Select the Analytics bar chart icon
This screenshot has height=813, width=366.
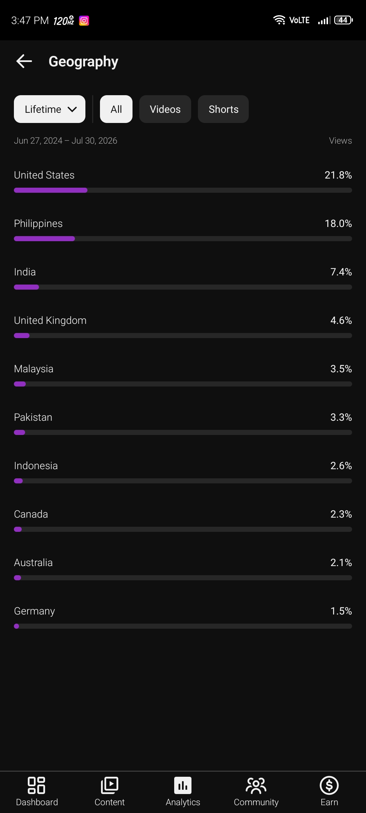(183, 785)
